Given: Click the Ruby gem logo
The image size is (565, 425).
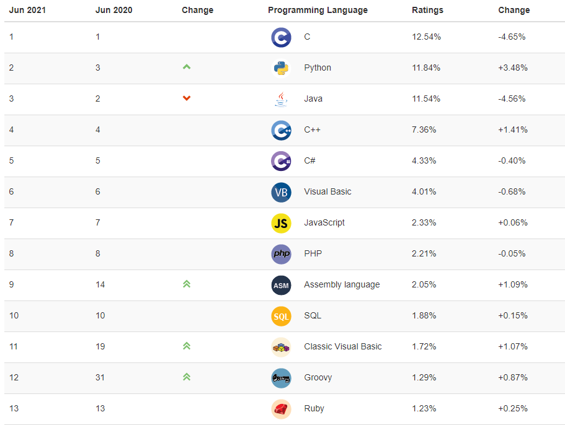Looking at the screenshot, I should point(281,409).
